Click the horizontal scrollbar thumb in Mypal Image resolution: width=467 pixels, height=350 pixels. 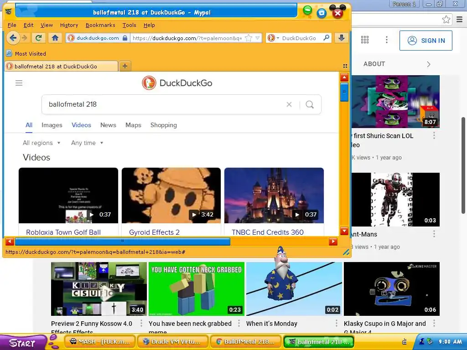coord(122,242)
